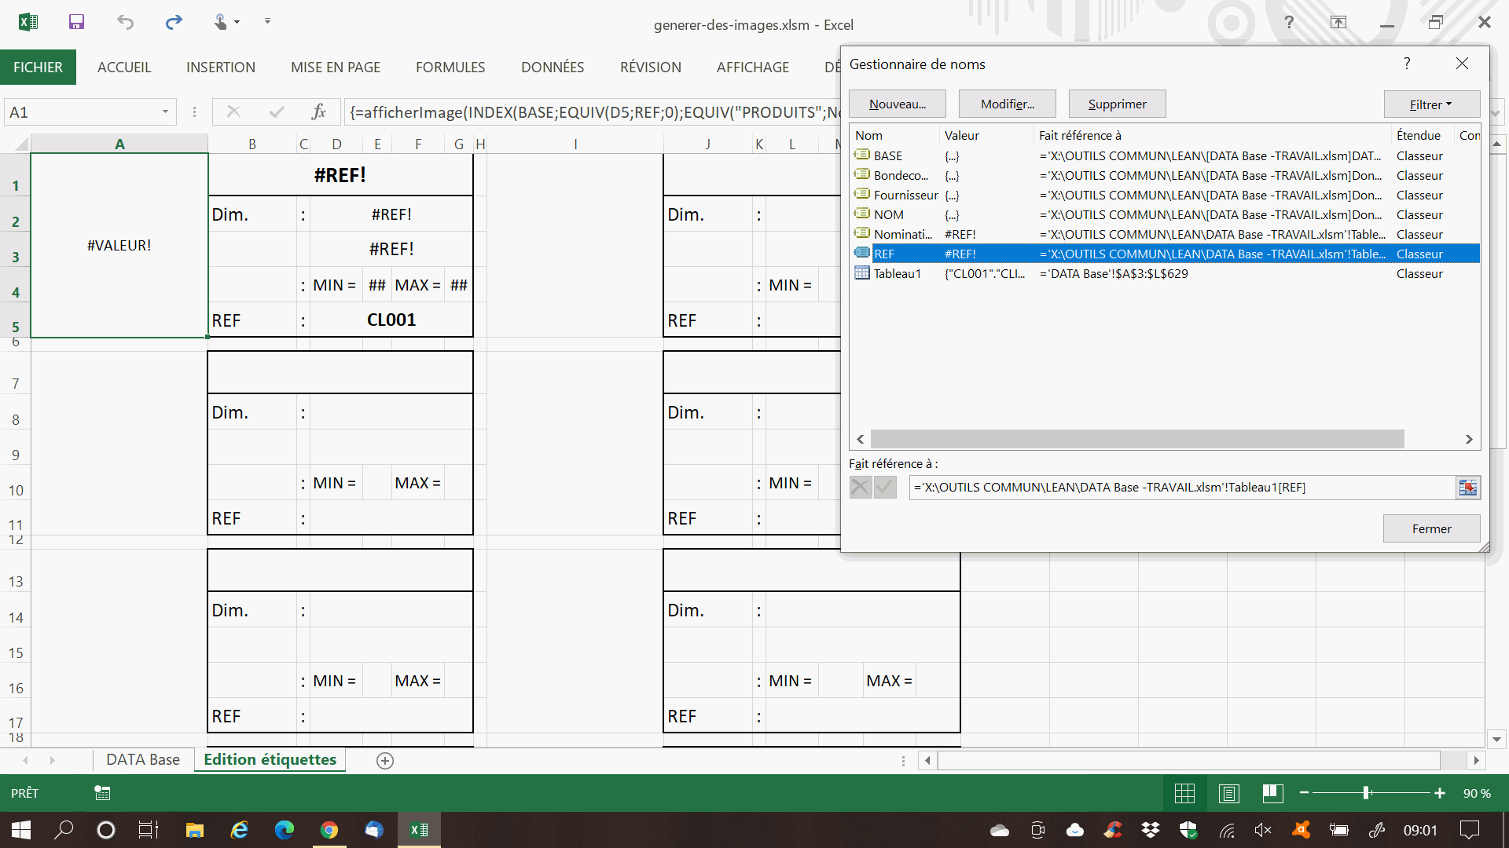The image size is (1509, 848).
Task: Click the Undo arrow icon
Action: pyautogui.click(x=125, y=22)
